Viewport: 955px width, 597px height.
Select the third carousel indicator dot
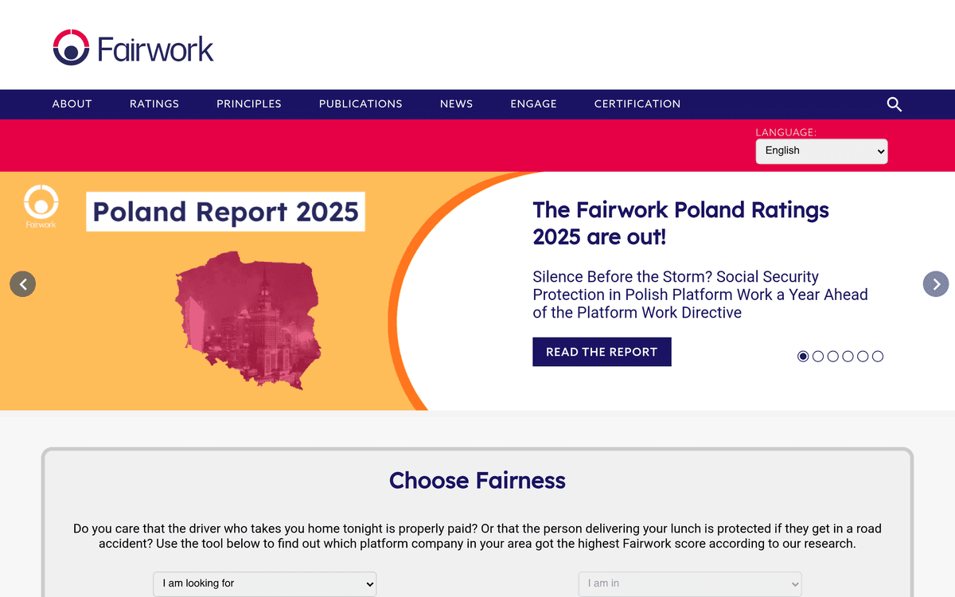pyautogui.click(x=833, y=357)
